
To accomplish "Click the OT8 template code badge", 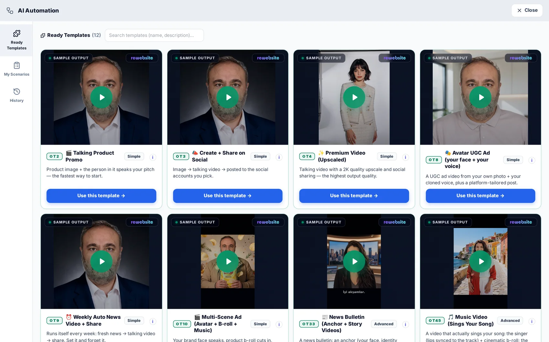I will coord(434,160).
